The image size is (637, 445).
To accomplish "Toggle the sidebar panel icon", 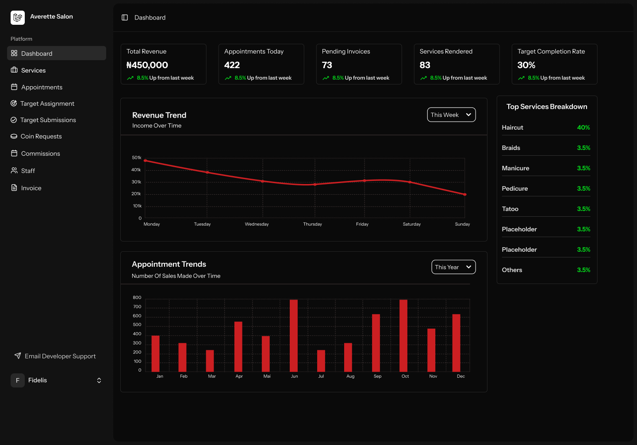I will point(125,18).
